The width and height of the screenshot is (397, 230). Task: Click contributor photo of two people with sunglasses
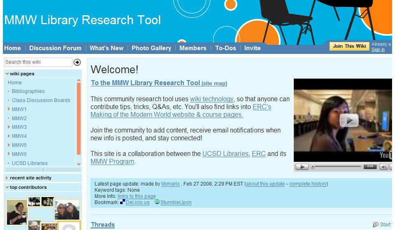click(x=67, y=209)
